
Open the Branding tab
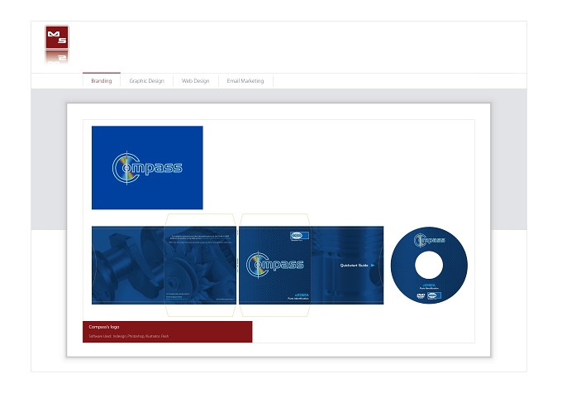click(102, 81)
